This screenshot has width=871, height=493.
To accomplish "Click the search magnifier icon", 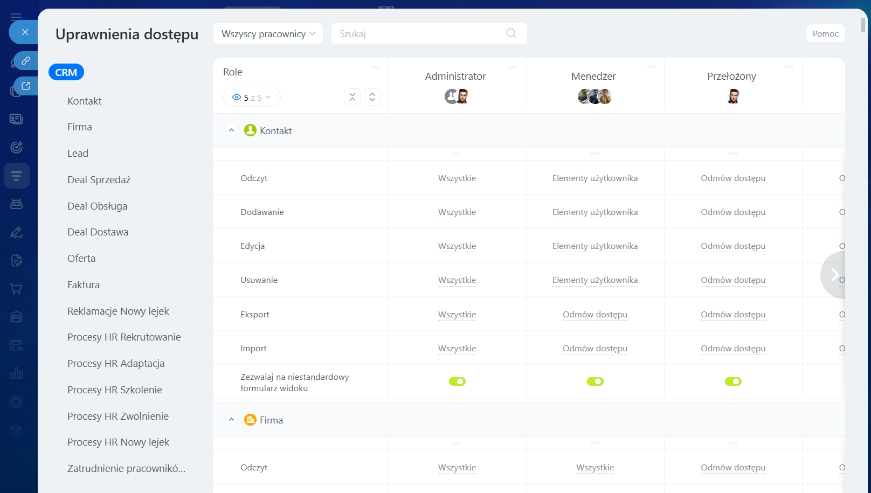I will click(511, 33).
